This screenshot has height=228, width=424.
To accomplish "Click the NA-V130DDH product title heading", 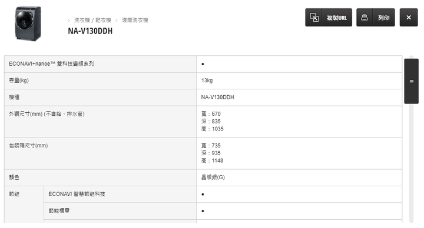I will tap(90, 31).
